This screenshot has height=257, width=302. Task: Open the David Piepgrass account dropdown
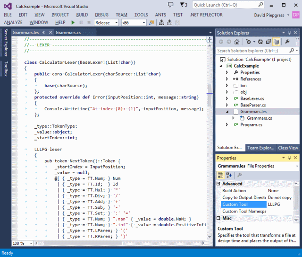click(x=288, y=15)
